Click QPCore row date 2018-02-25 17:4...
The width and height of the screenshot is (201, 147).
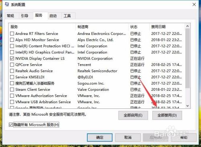pyautogui.click(x=166, y=65)
